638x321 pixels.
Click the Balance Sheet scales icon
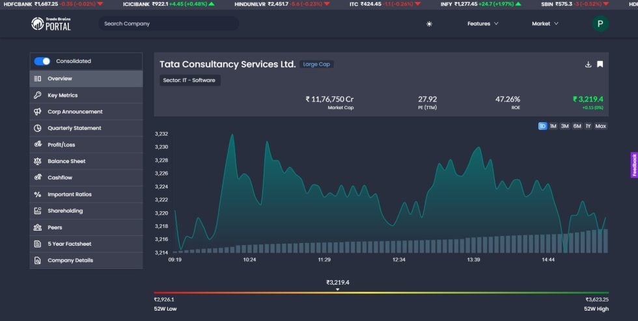click(x=38, y=161)
